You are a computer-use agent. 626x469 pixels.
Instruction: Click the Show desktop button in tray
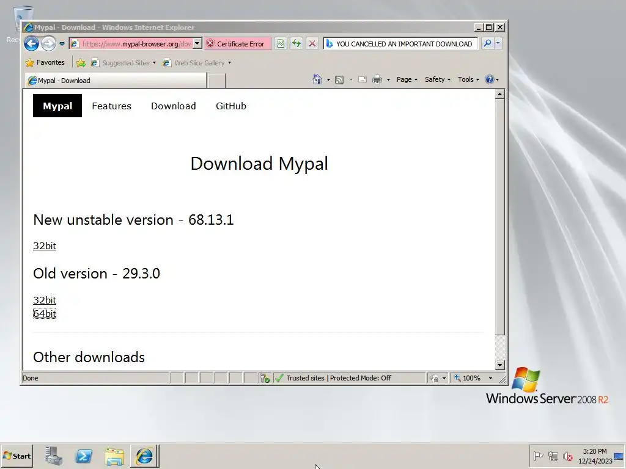(x=619, y=456)
